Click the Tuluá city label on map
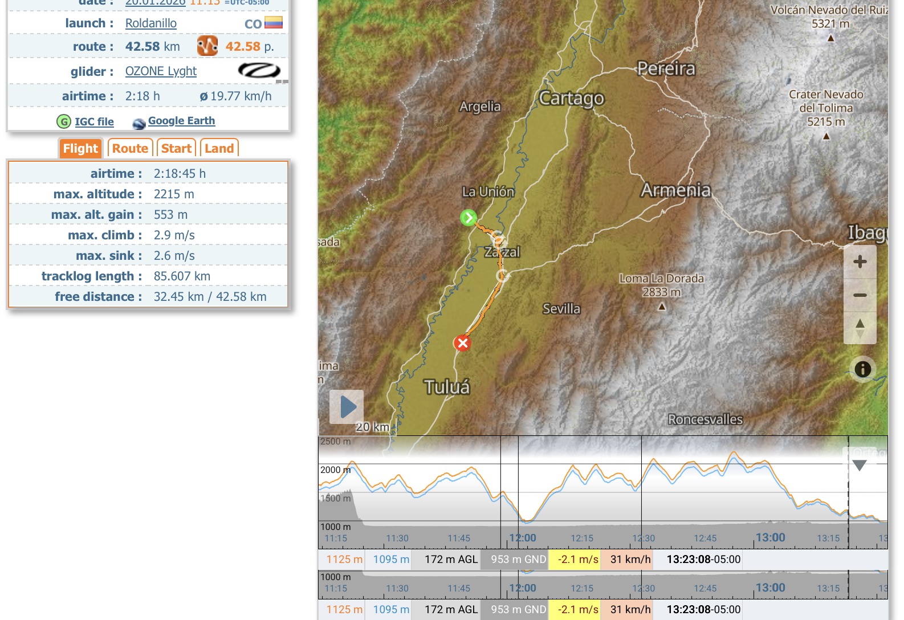This screenshot has width=904, height=620. tap(447, 387)
